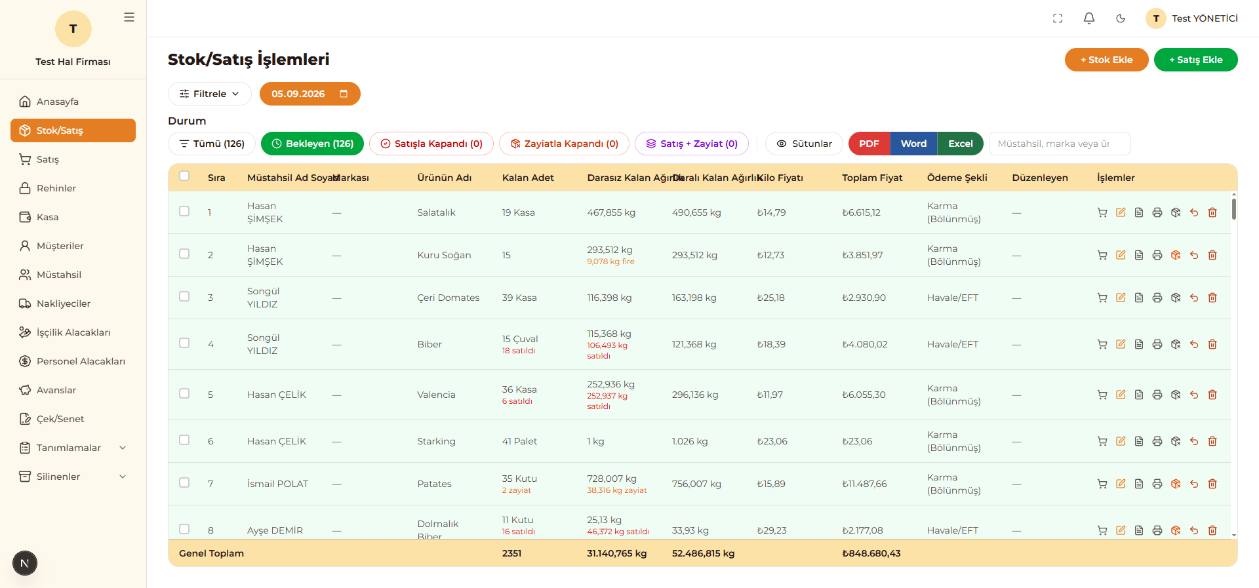Open Çek/Senet from sidebar
This screenshot has width=1259, height=588.
[x=73, y=419]
